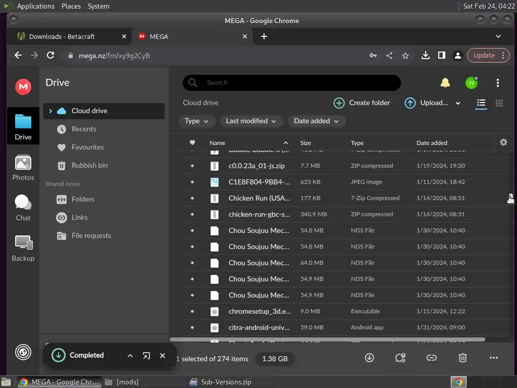
Task: Open the Applications menu
Action: 36,6
